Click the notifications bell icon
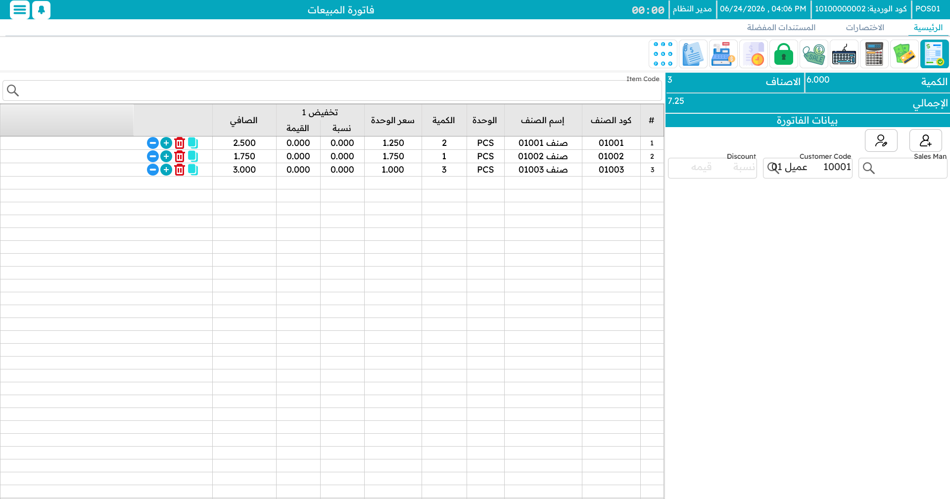This screenshot has width=950, height=499. tap(42, 9)
